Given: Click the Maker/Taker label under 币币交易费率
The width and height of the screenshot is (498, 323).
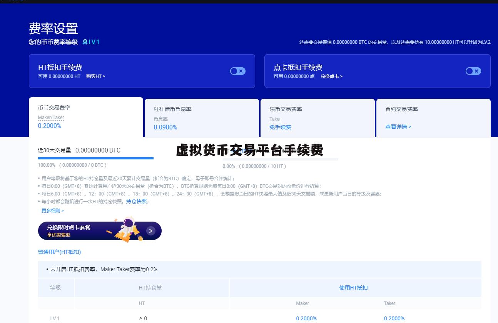Looking at the screenshot, I should (51, 118).
